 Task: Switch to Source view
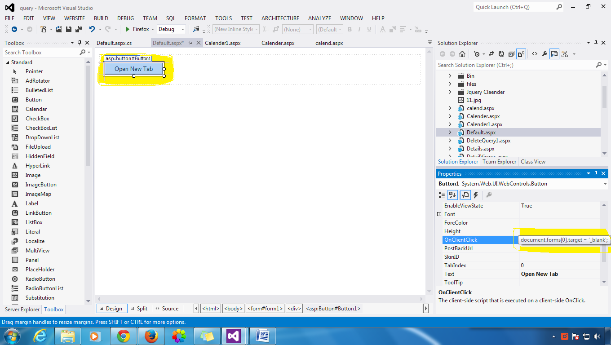point(167,309)
